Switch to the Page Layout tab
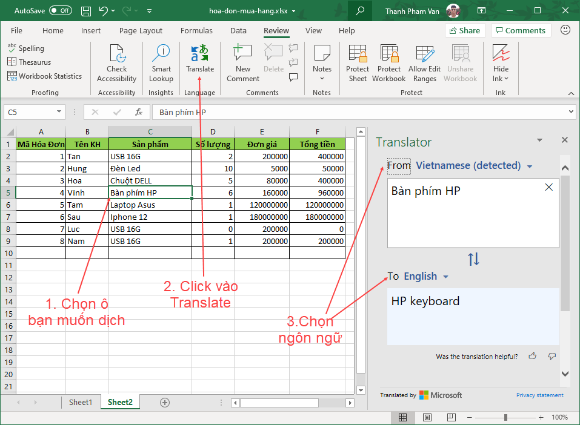The height and width of the screenshot is (425, 580). 141,31
